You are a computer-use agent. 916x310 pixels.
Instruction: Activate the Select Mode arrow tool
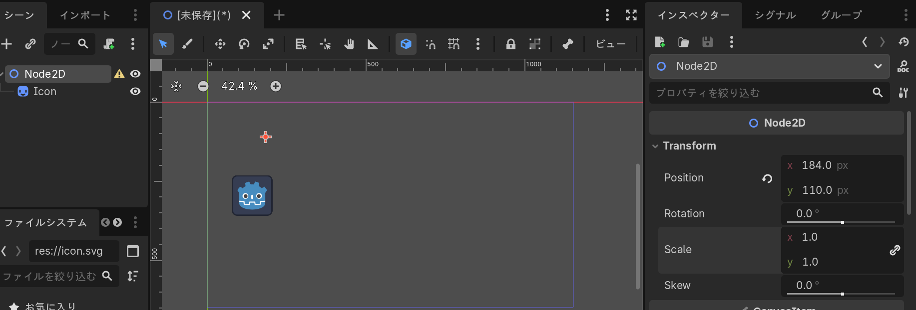click(x=163, y=44)
